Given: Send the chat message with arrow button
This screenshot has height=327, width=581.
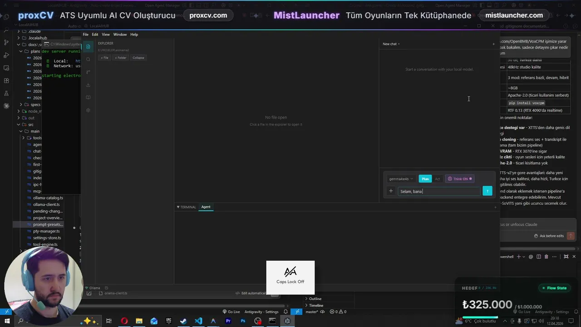Looking at the screenshot, I should coord(487,191).
